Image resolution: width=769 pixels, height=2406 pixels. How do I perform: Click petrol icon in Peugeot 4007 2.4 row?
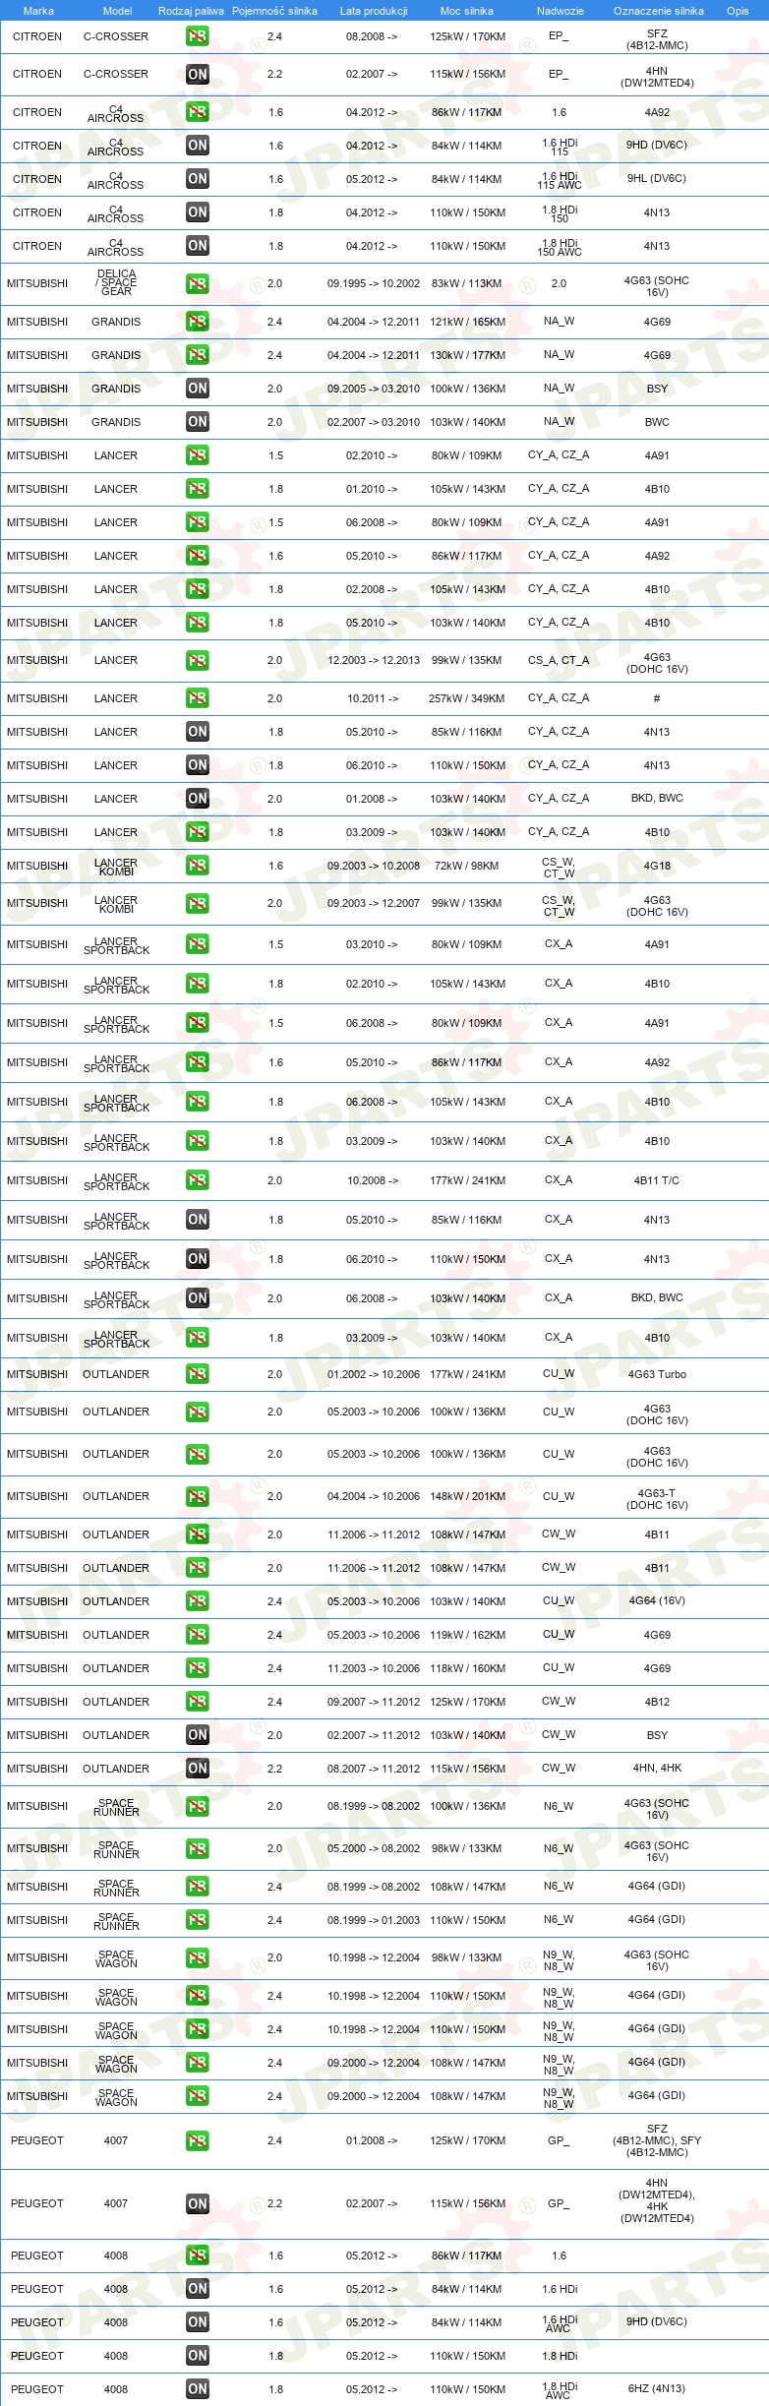(198, 2140)
